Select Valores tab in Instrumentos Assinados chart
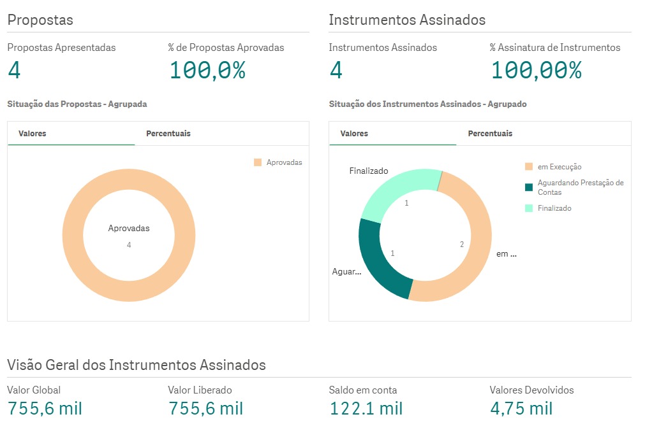645x447 pixels. coord(354,134)
